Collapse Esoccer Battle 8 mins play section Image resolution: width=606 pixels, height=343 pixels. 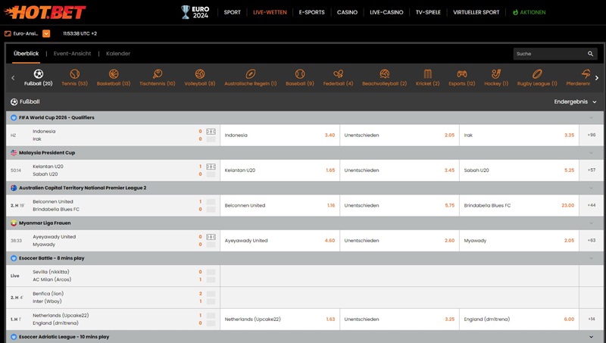(591, 258)
